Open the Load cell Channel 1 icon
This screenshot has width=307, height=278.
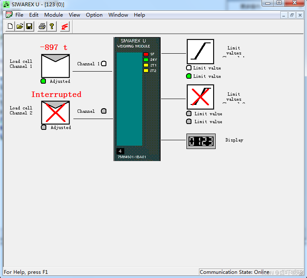[55, 66]
